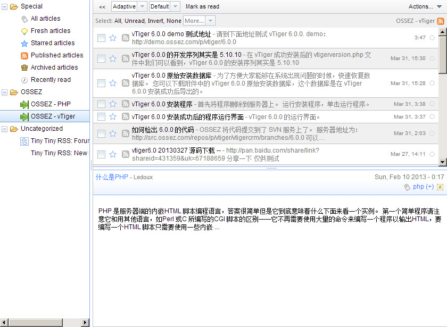The image size is (447, 327).
Task: Click the orange RSS feed icon beside OSSEZ - vTiger header
Action: [440, 21]
